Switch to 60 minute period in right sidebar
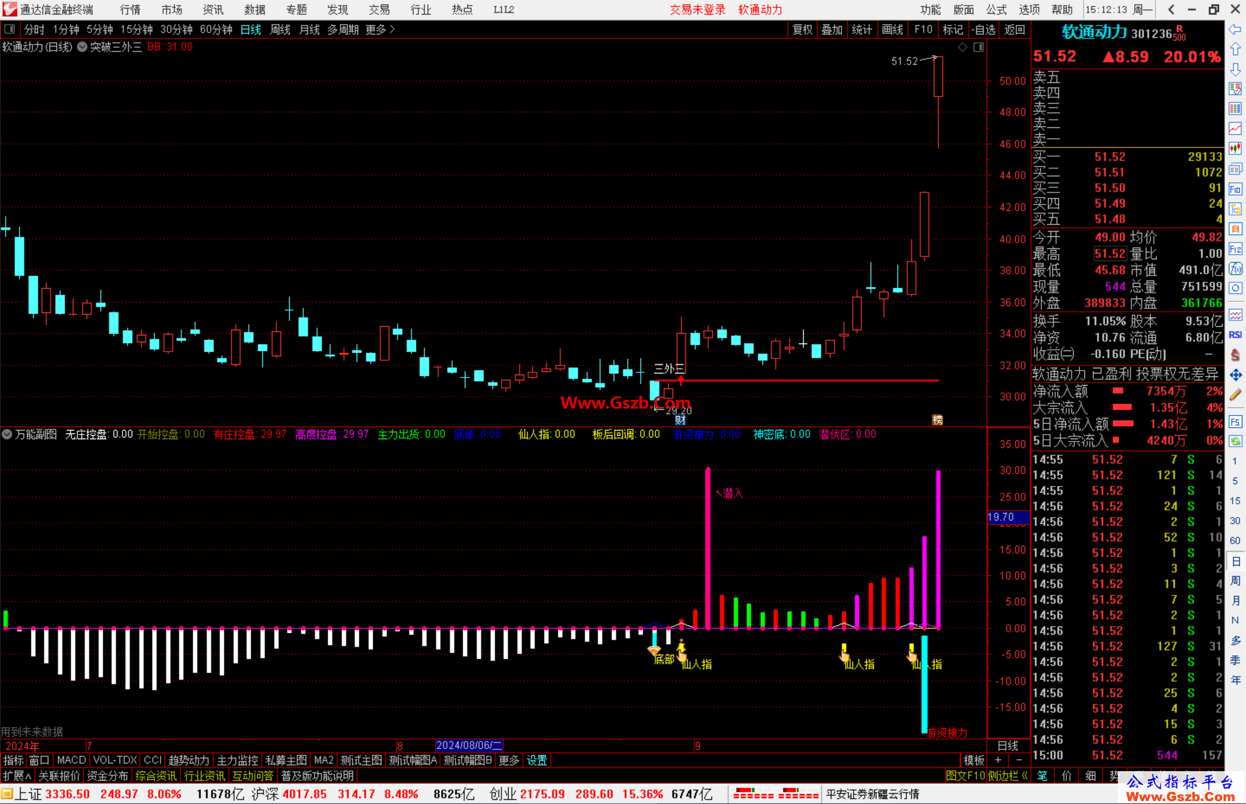The image size is (1246, 804). click(1235, 541)
